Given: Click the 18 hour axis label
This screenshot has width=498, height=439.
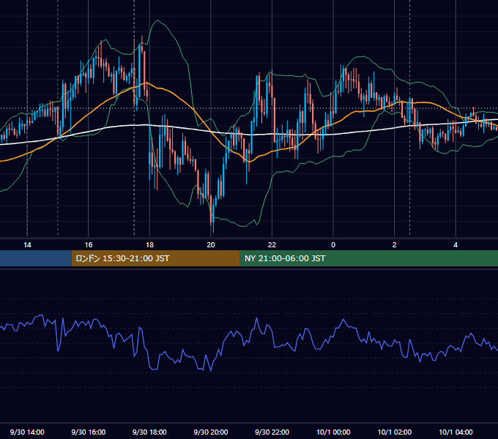Looking at the screenshot, I should click(149, 245).
